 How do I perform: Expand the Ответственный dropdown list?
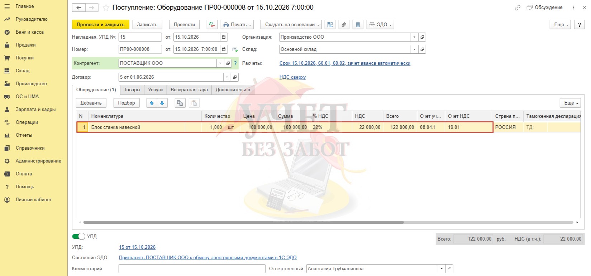(x=442, y=268)
